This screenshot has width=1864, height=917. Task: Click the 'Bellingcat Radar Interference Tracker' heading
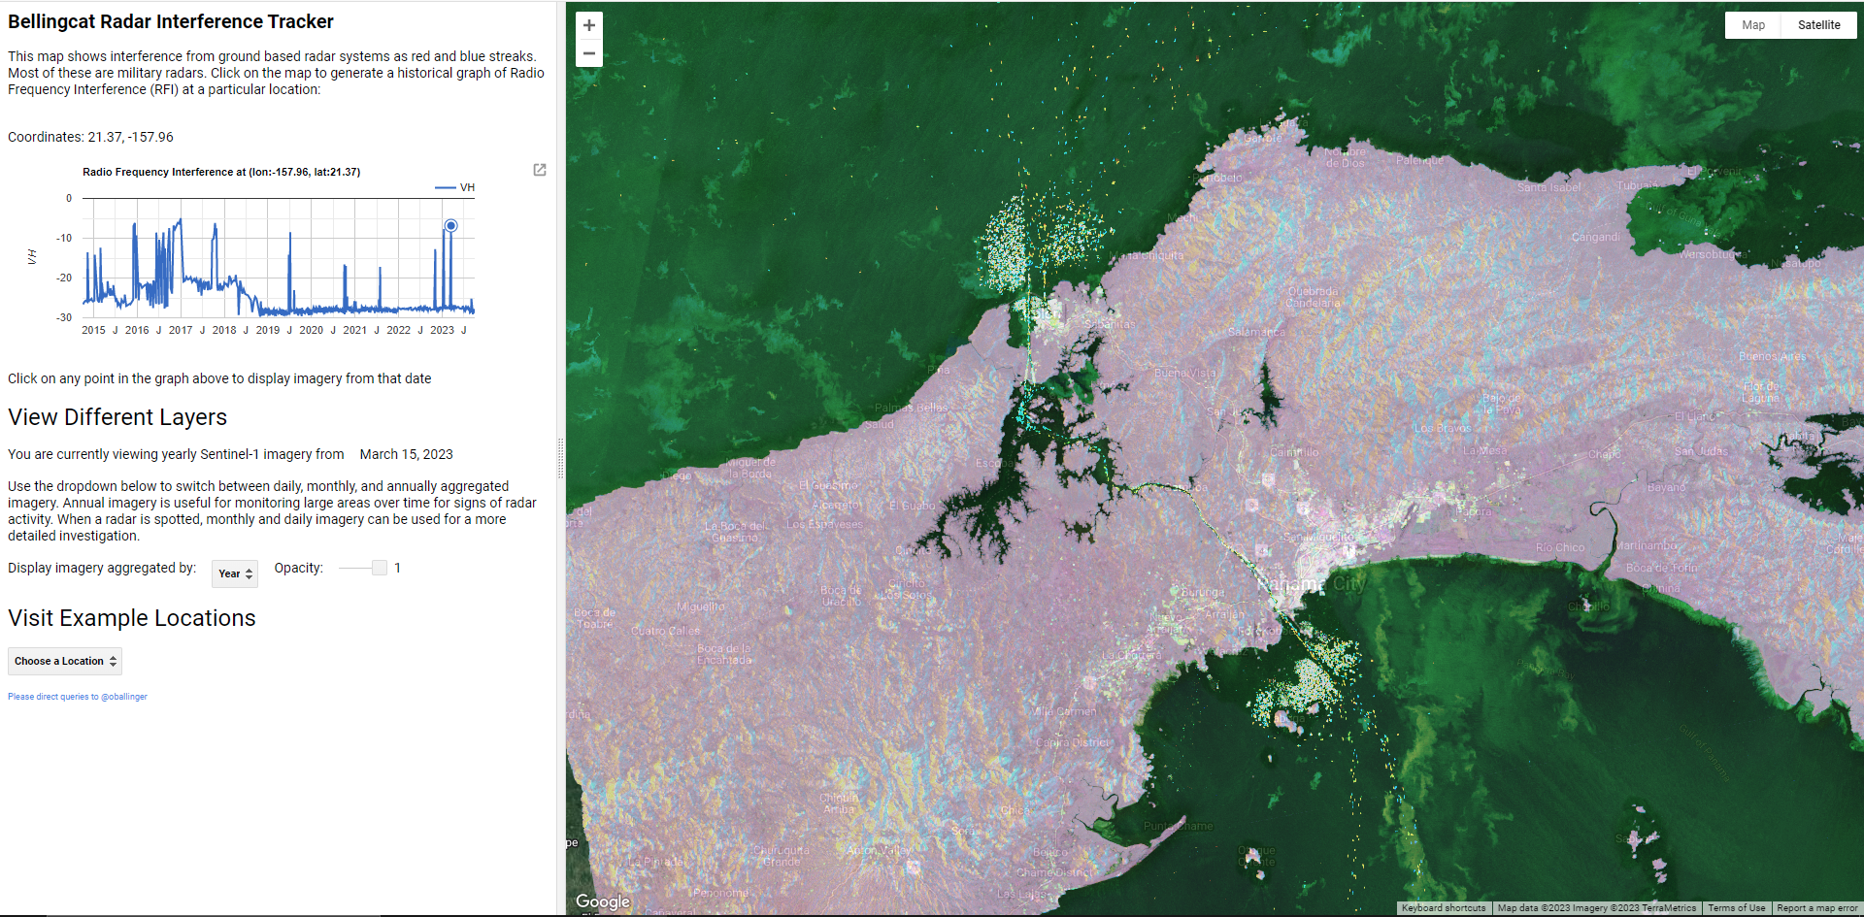[x=171, y=21]
